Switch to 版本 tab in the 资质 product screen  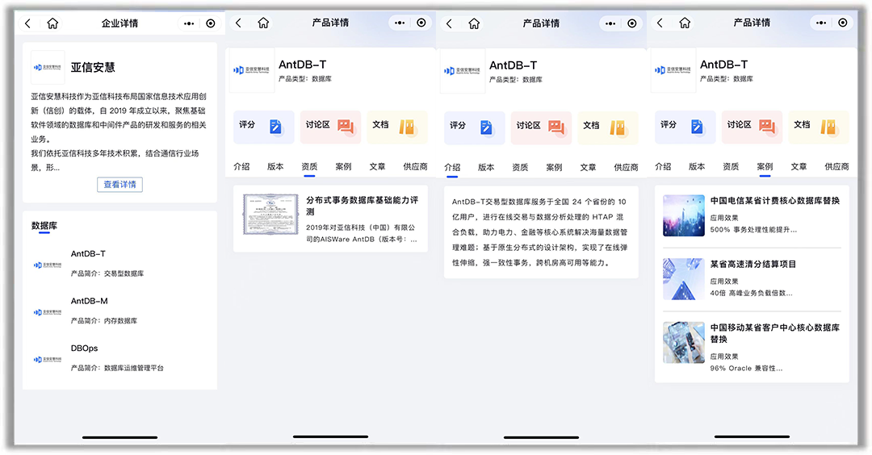pos(275,167)
